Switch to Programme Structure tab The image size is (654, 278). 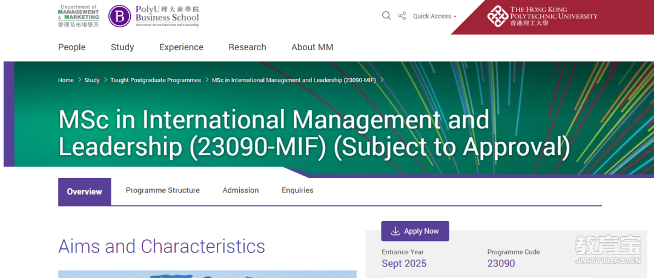163,190
